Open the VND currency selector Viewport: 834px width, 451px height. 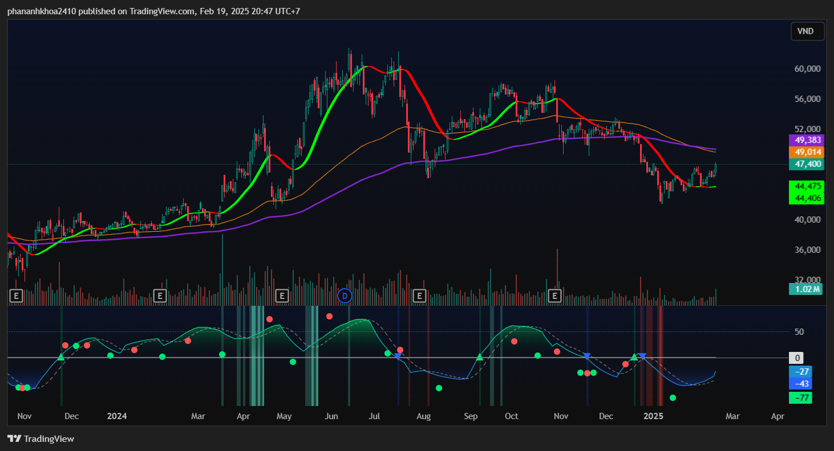807,31
